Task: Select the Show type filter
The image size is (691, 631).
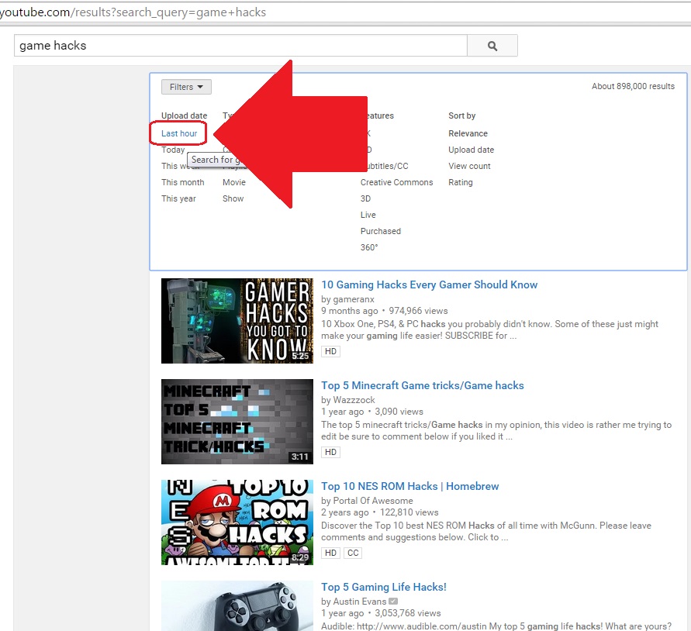Action: tap(233, 198)
